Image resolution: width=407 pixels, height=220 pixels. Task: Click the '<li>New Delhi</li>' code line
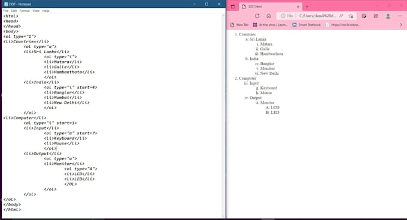coord(66,103)
